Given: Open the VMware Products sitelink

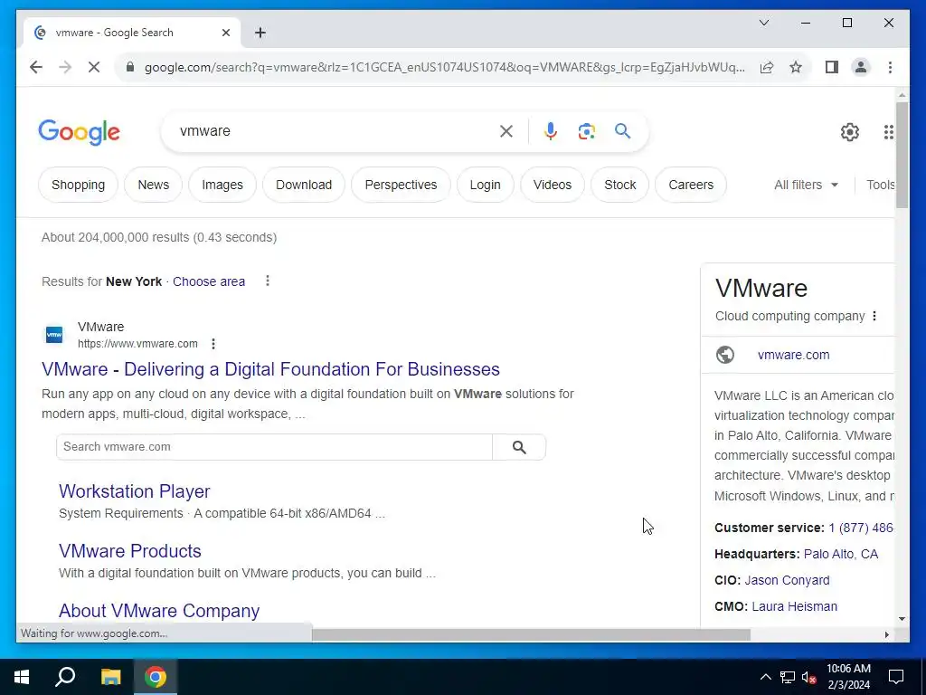Looking at the screenshot, I should click(x=130, y=551).
